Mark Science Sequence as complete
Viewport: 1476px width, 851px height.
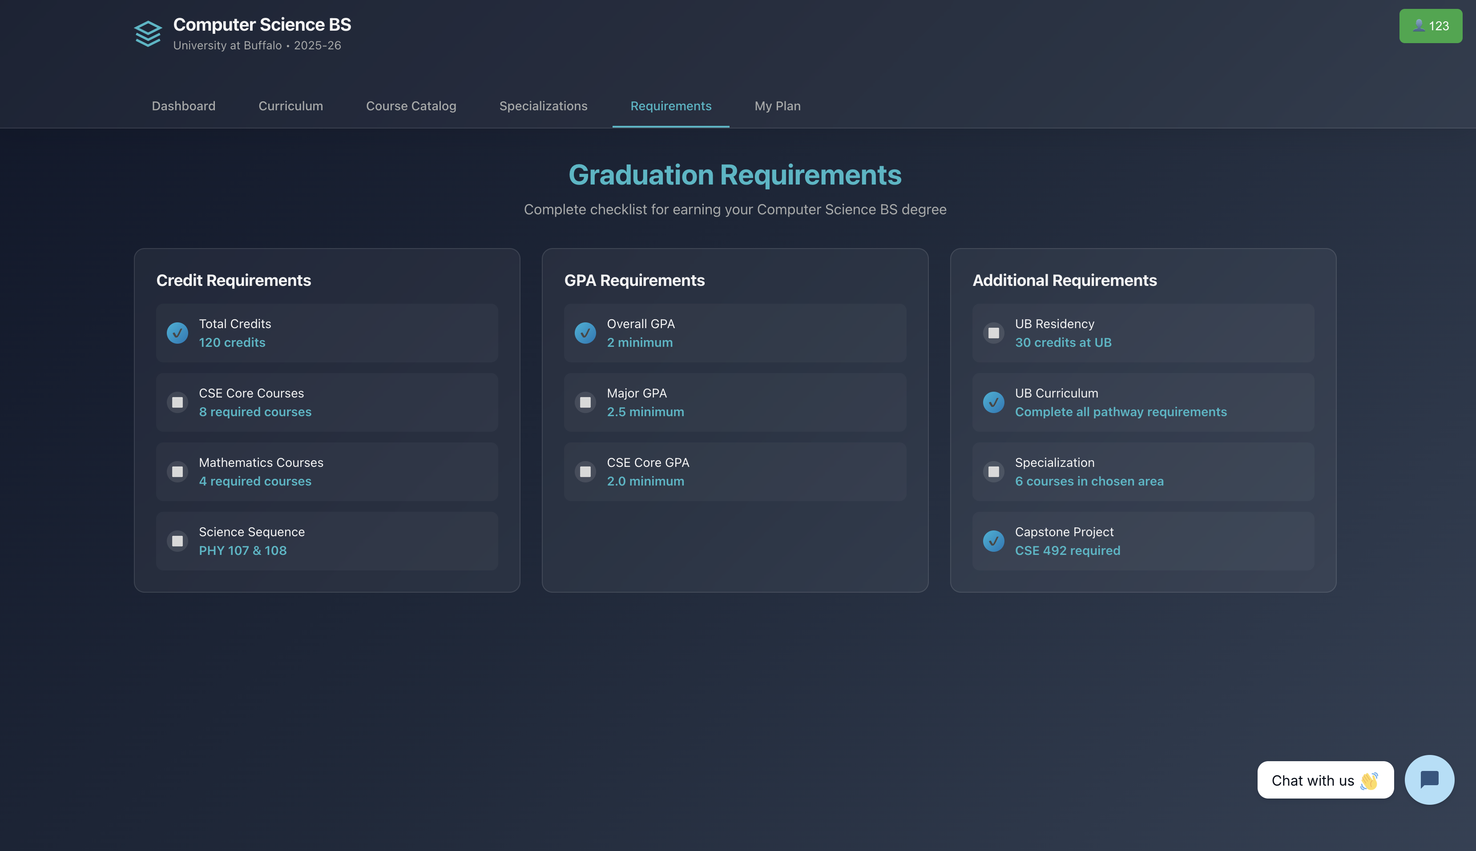click(x=177, y=541)
